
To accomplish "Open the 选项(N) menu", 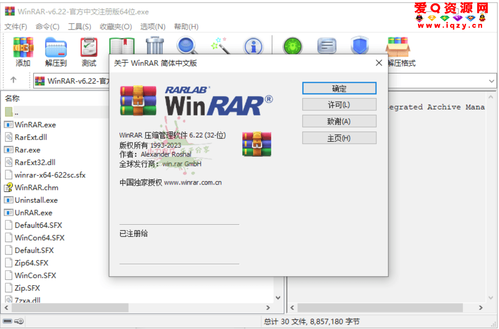I will point(153,26).
